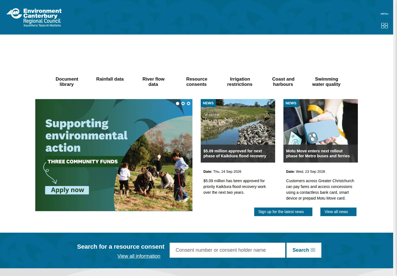The image size is (397, 276).
Task: View Irrigation restrictions
Action: (240, 82)
